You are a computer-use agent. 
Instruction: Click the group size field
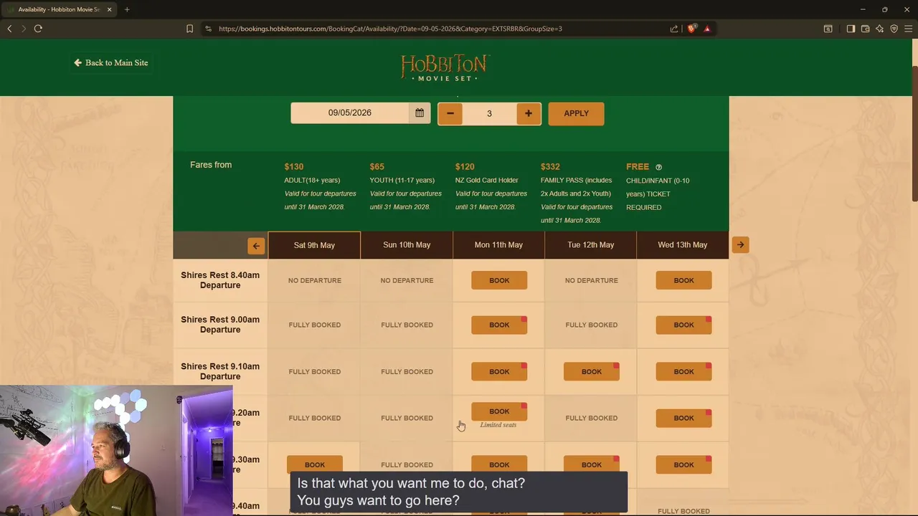click(x=489, y=113)
